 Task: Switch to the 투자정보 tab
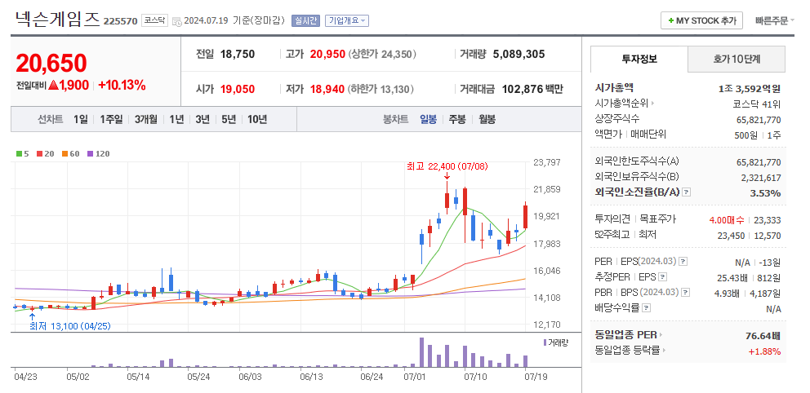(639, 59)
